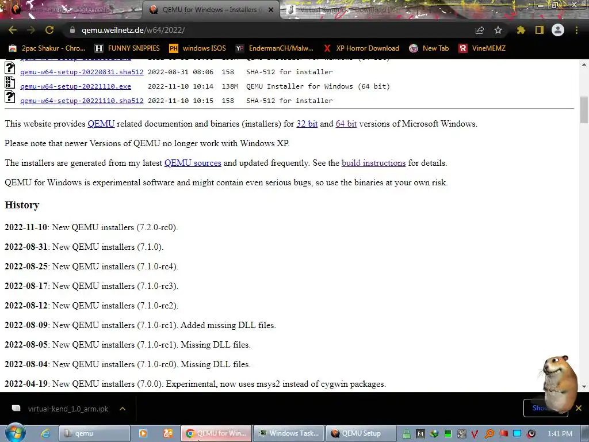589x442 pixels.
Task: Download qemu-w64-setup-20221110.exe
Action: pyautogui.click(x=75, y=86)
